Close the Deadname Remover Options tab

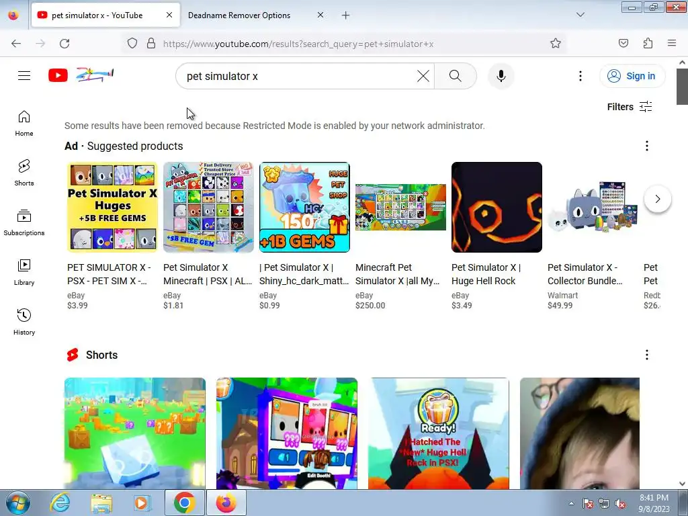(320, 15)
